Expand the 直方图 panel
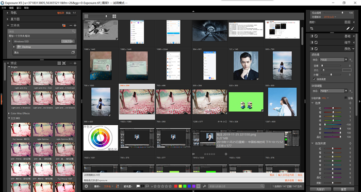 coord(8,19)
